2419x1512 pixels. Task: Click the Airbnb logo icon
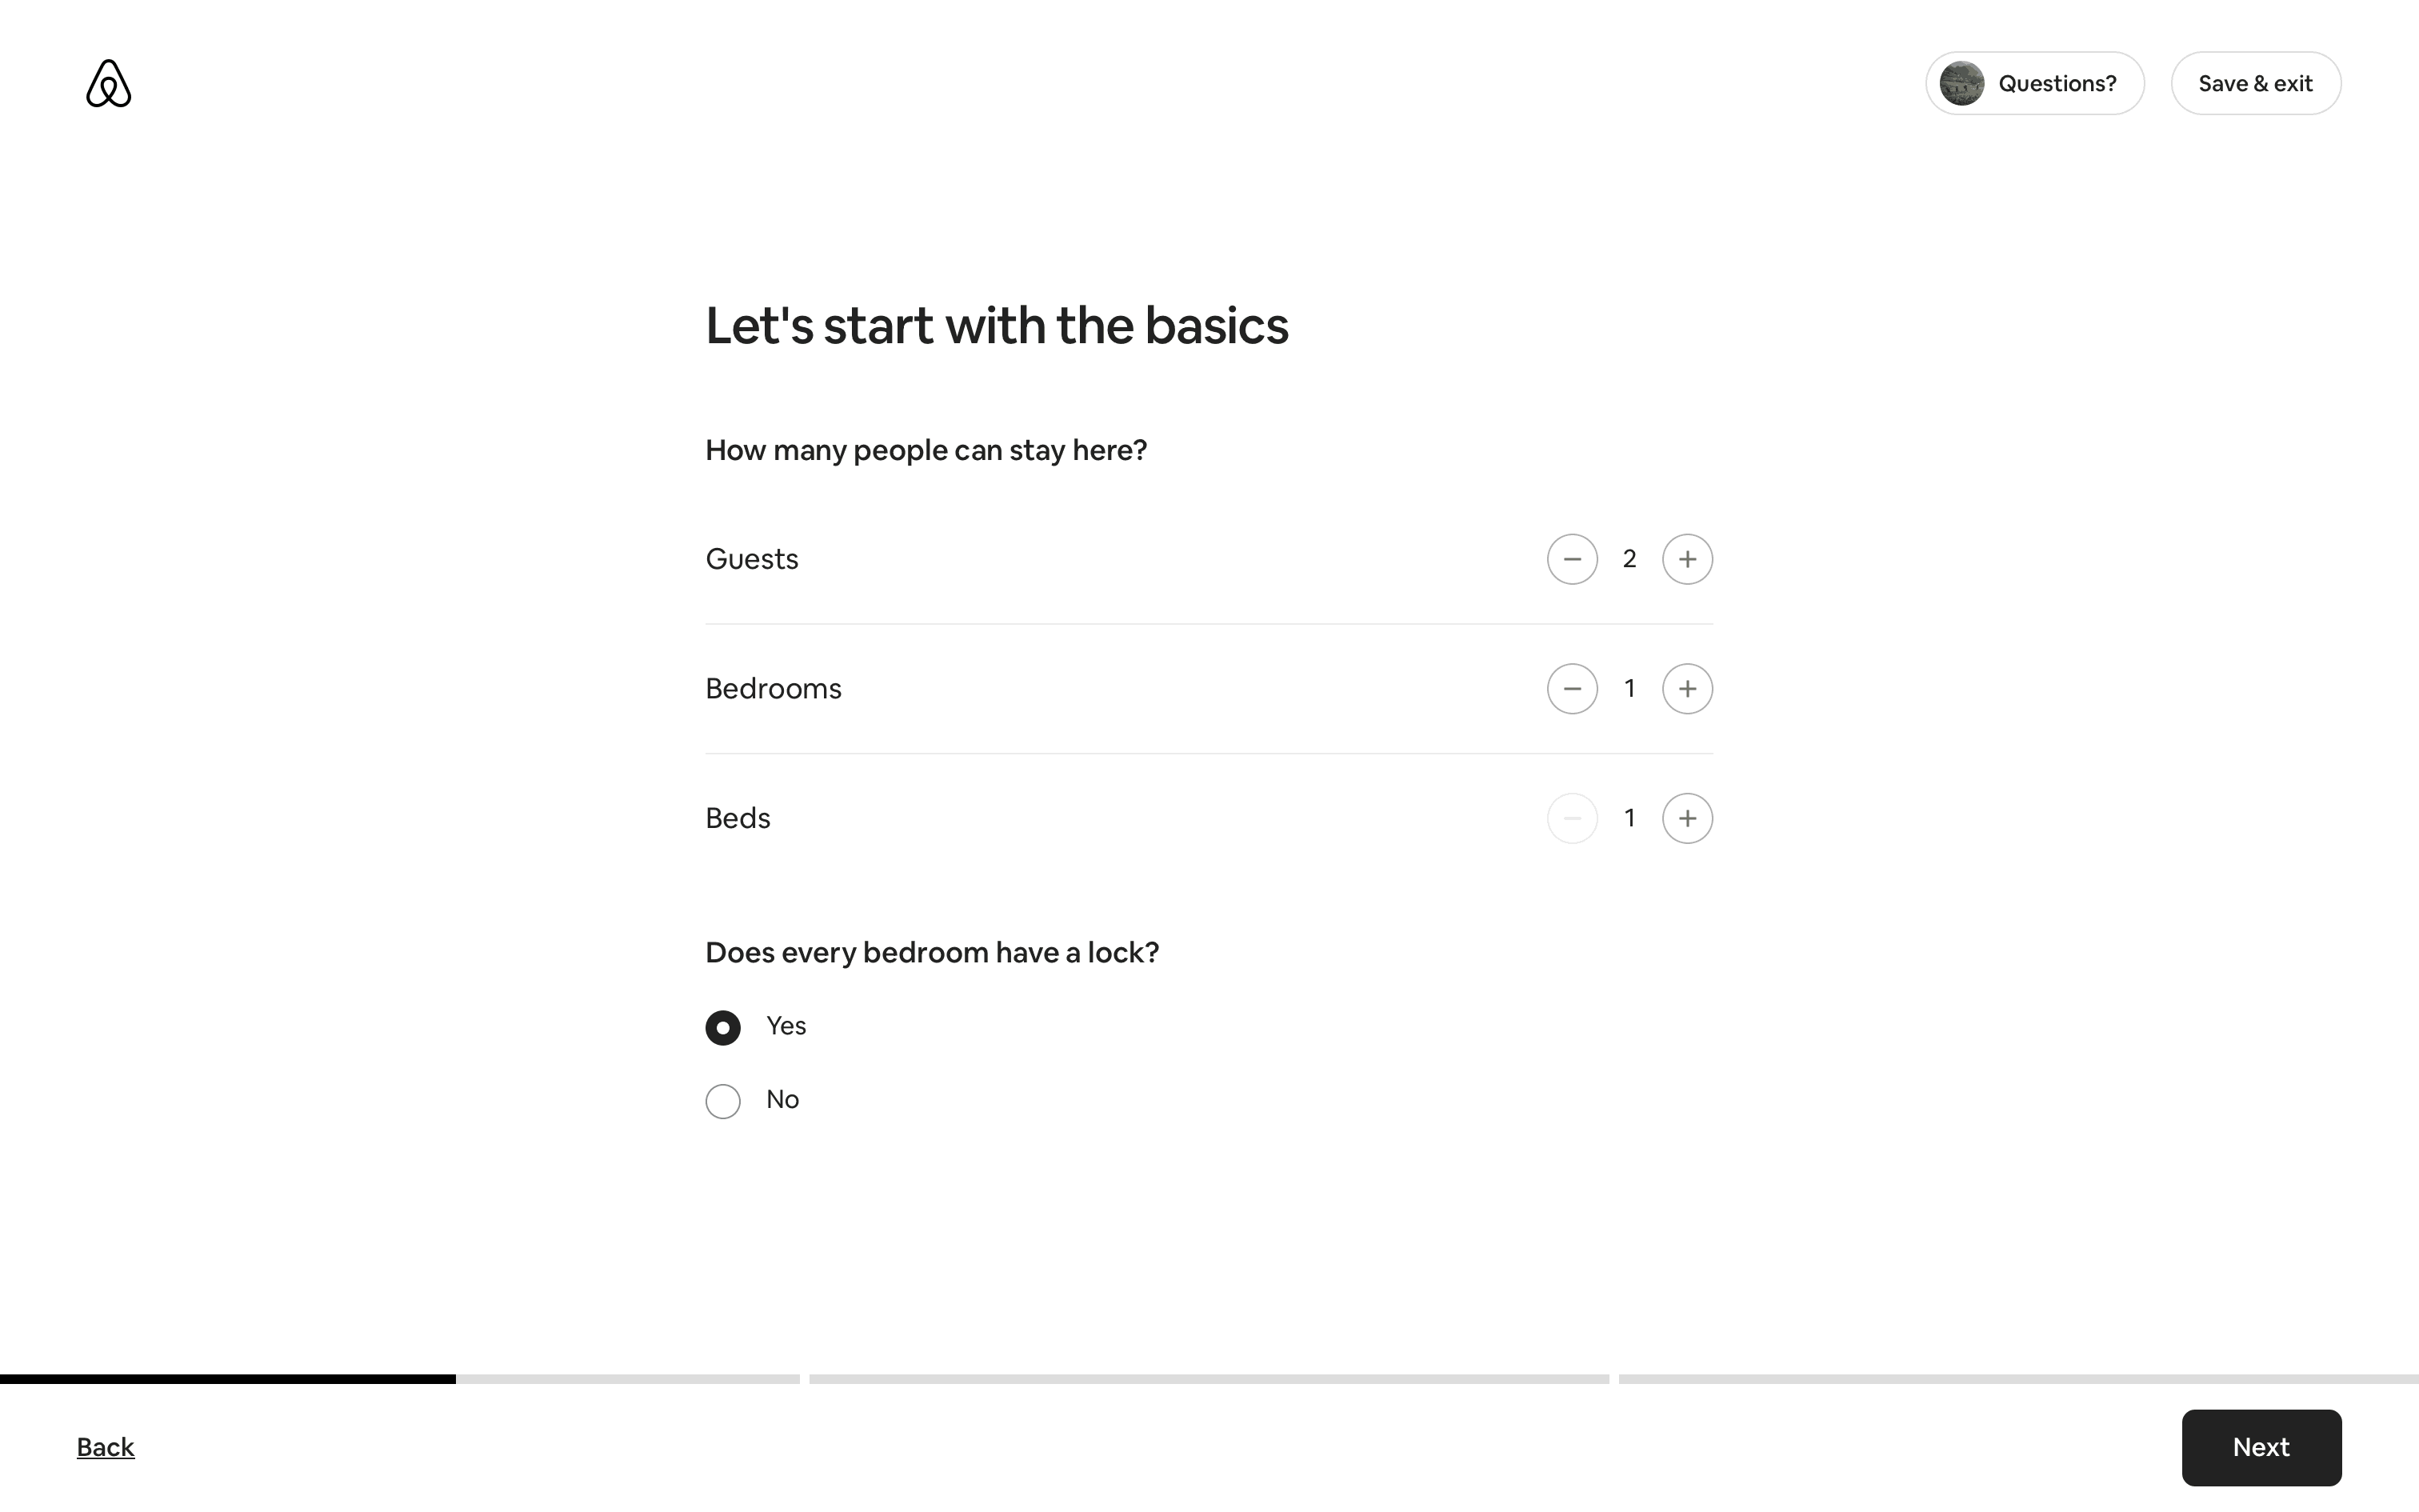tap(108, 83)
